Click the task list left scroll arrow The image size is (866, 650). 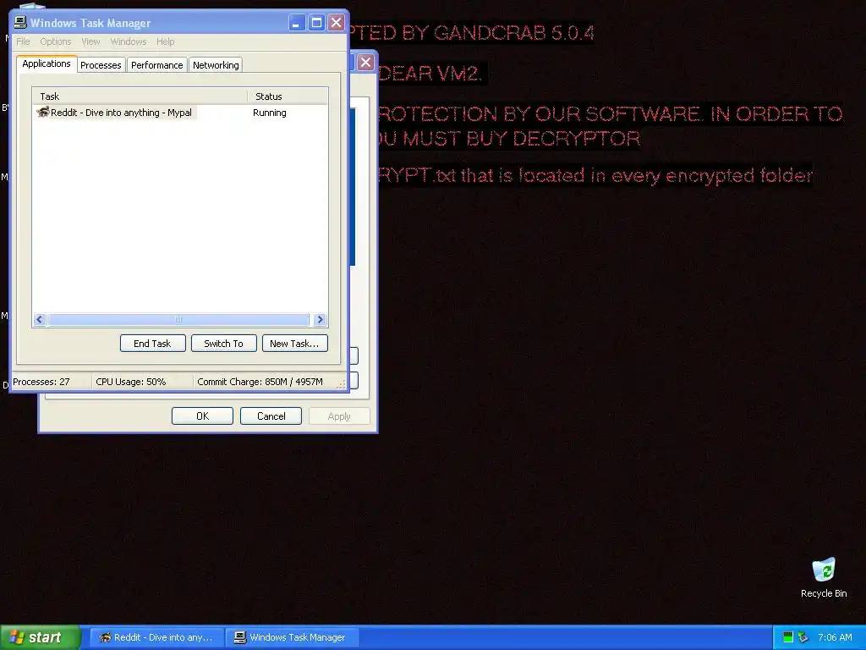tap(40, 319)
